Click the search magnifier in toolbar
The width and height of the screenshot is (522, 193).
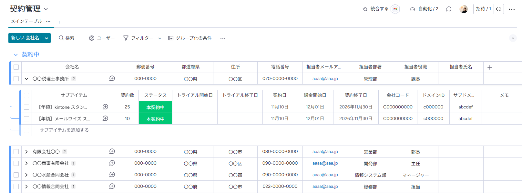pos(61,38)
